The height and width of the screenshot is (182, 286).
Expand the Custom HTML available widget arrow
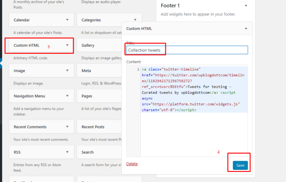[67, 45]
